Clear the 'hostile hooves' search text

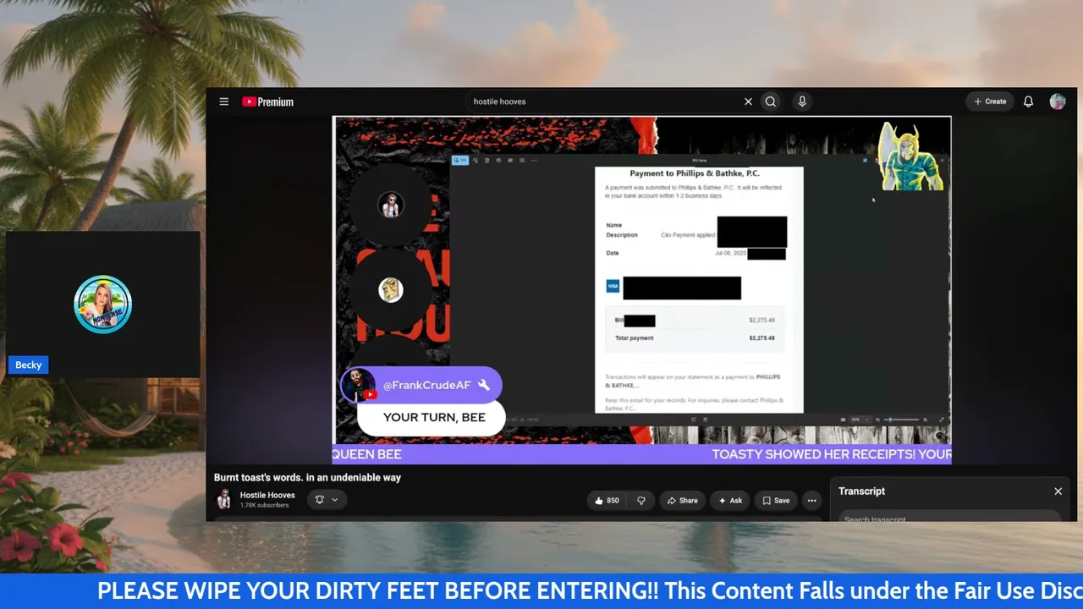(x=748, y=101)
